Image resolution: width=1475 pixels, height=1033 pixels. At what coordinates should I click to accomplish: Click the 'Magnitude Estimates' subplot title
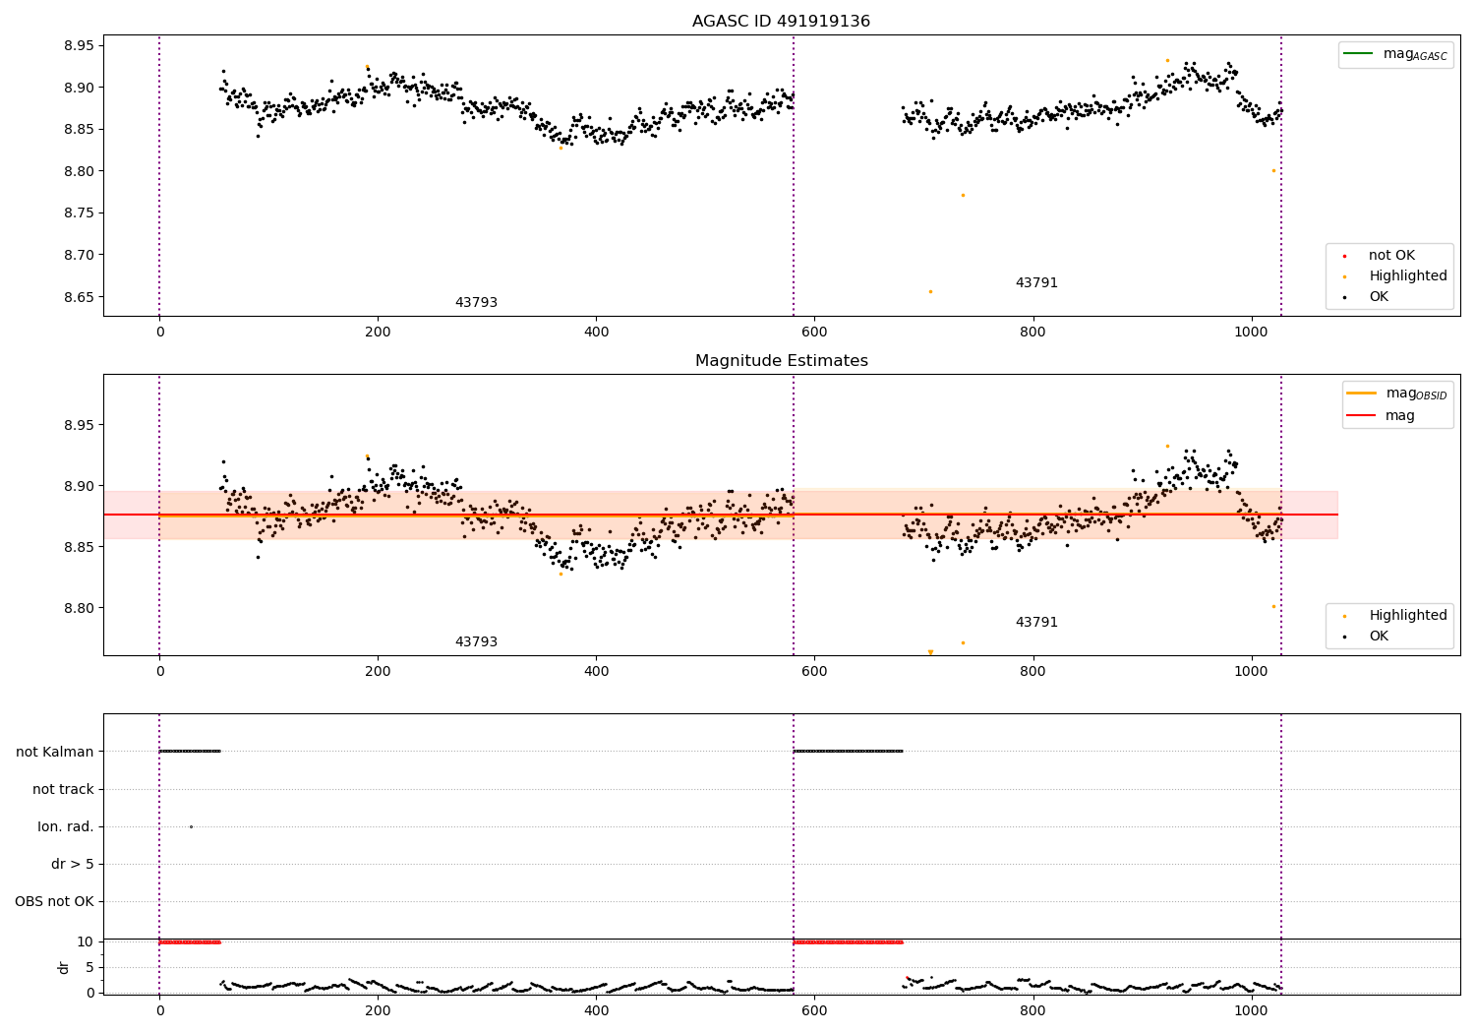781,361
